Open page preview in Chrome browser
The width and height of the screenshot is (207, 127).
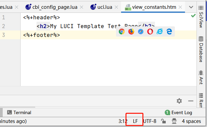point(121,31)
